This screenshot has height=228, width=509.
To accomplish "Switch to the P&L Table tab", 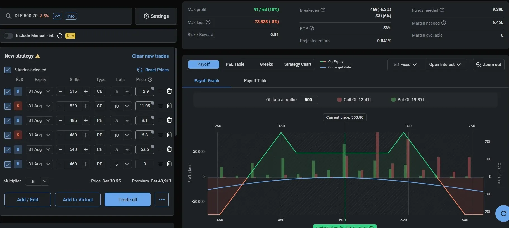I will 235,64.
